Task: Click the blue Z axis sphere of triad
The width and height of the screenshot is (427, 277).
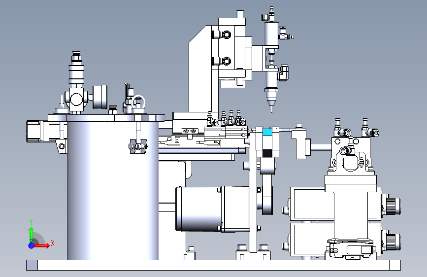Action: 31,245
